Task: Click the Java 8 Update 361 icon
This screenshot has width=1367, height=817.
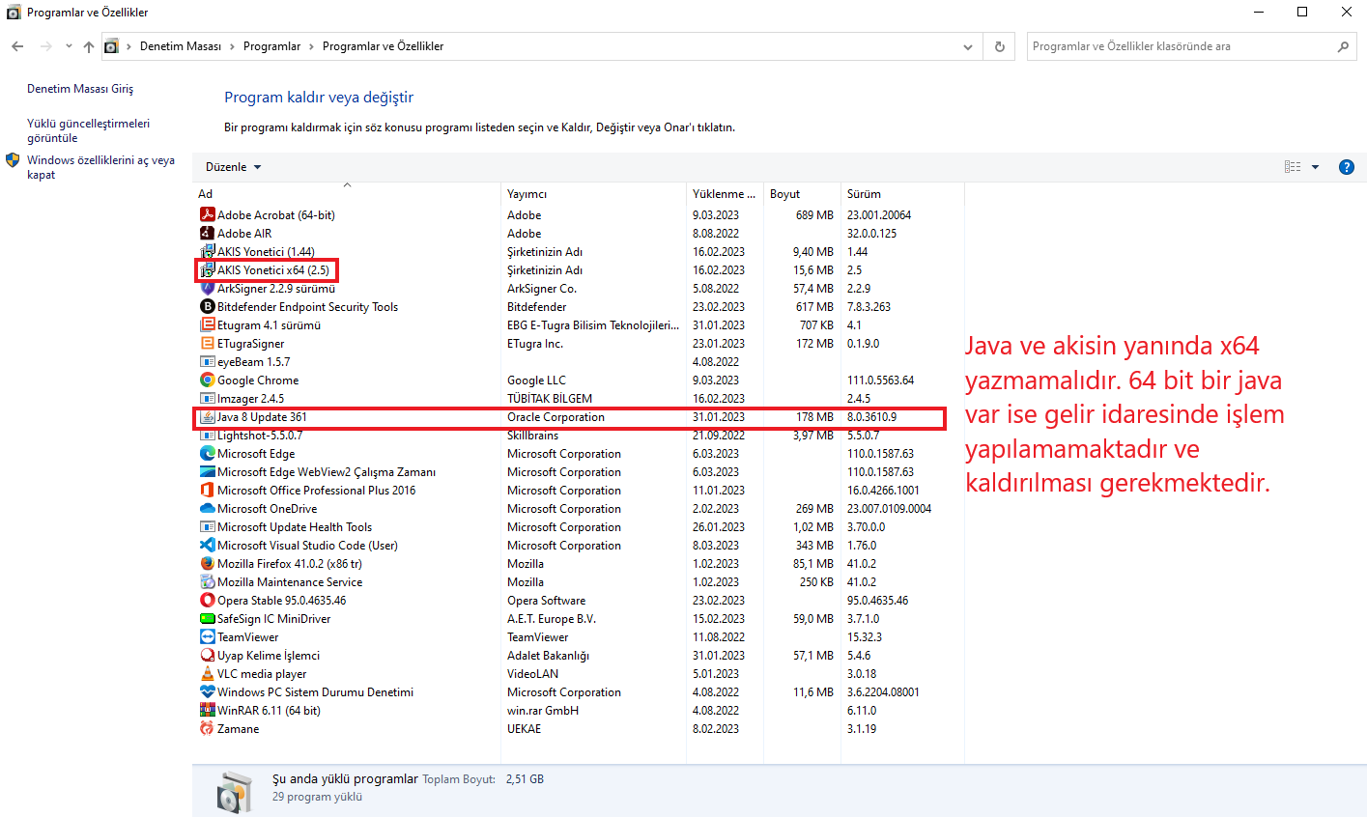Action: [207, 416]
